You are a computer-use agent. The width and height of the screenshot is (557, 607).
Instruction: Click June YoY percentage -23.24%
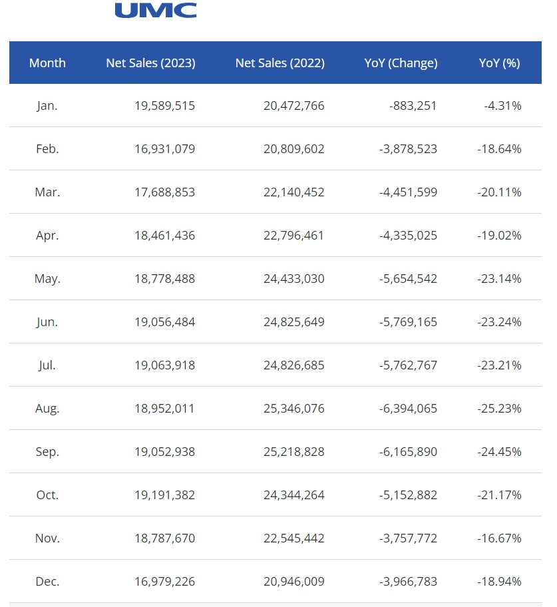pos(499,322)
